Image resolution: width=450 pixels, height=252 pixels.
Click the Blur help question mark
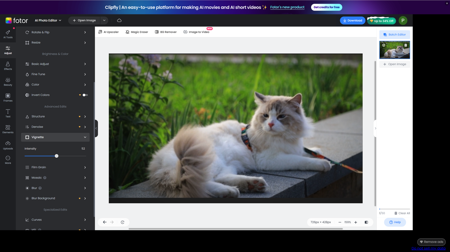[x=40, y=188]
